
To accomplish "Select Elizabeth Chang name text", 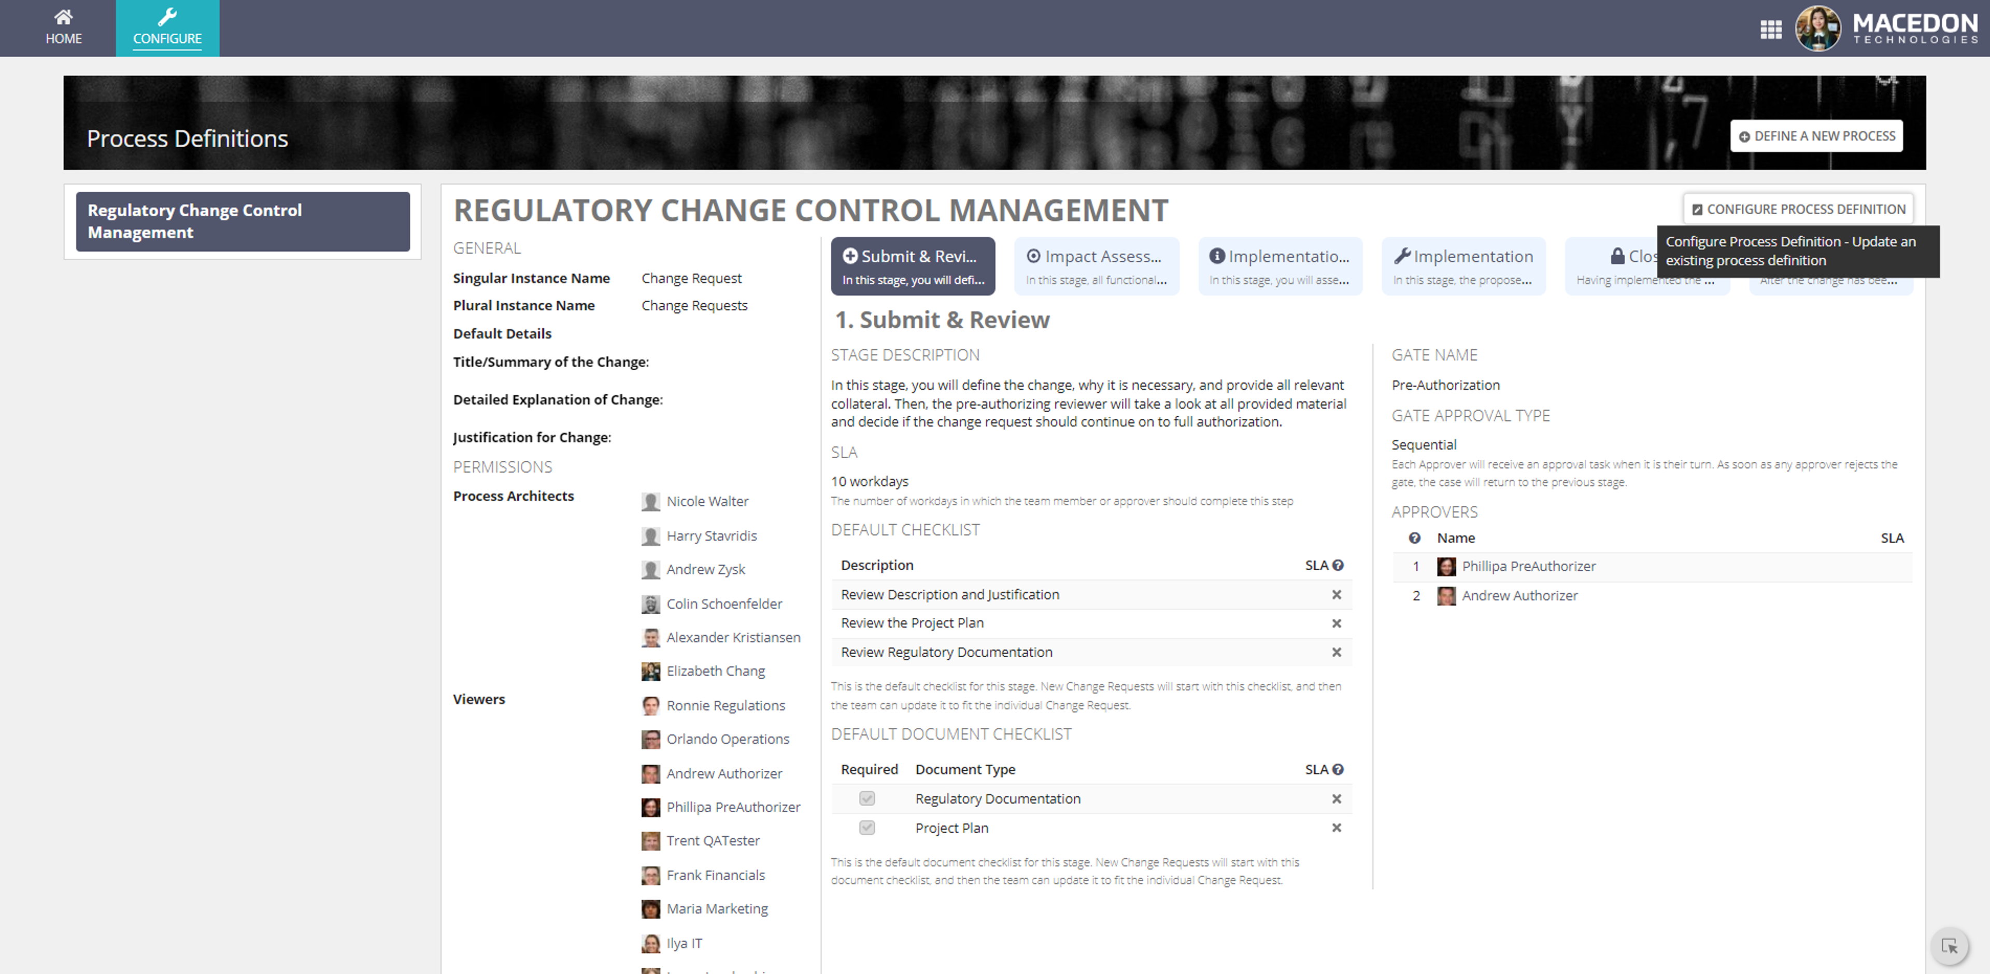I will coord(716,672).
